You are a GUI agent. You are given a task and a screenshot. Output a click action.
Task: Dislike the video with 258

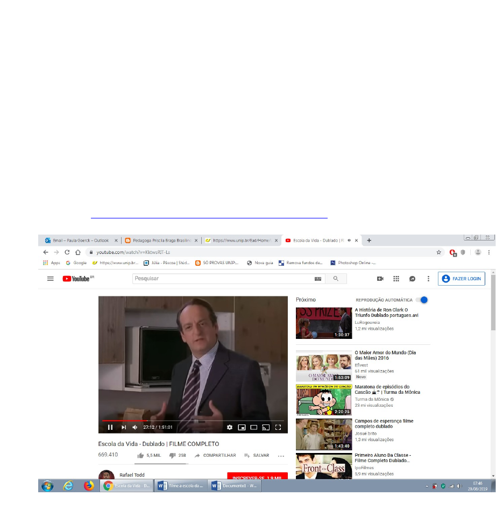tap(178, 455)
